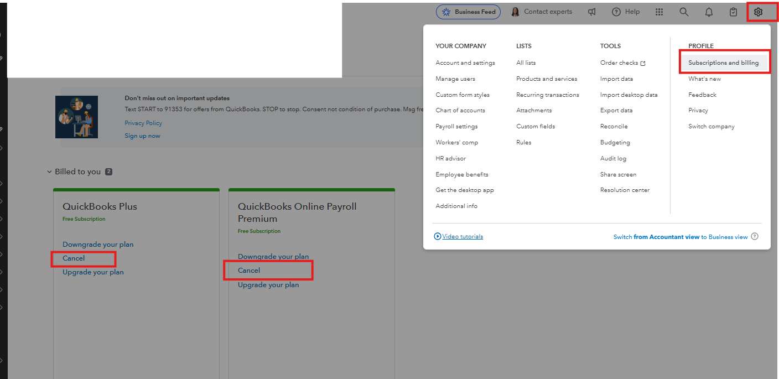This screenshot has height=379, width=779.
Task: Downgrade the Payroll Premium plan
Action: click(273, 256)
